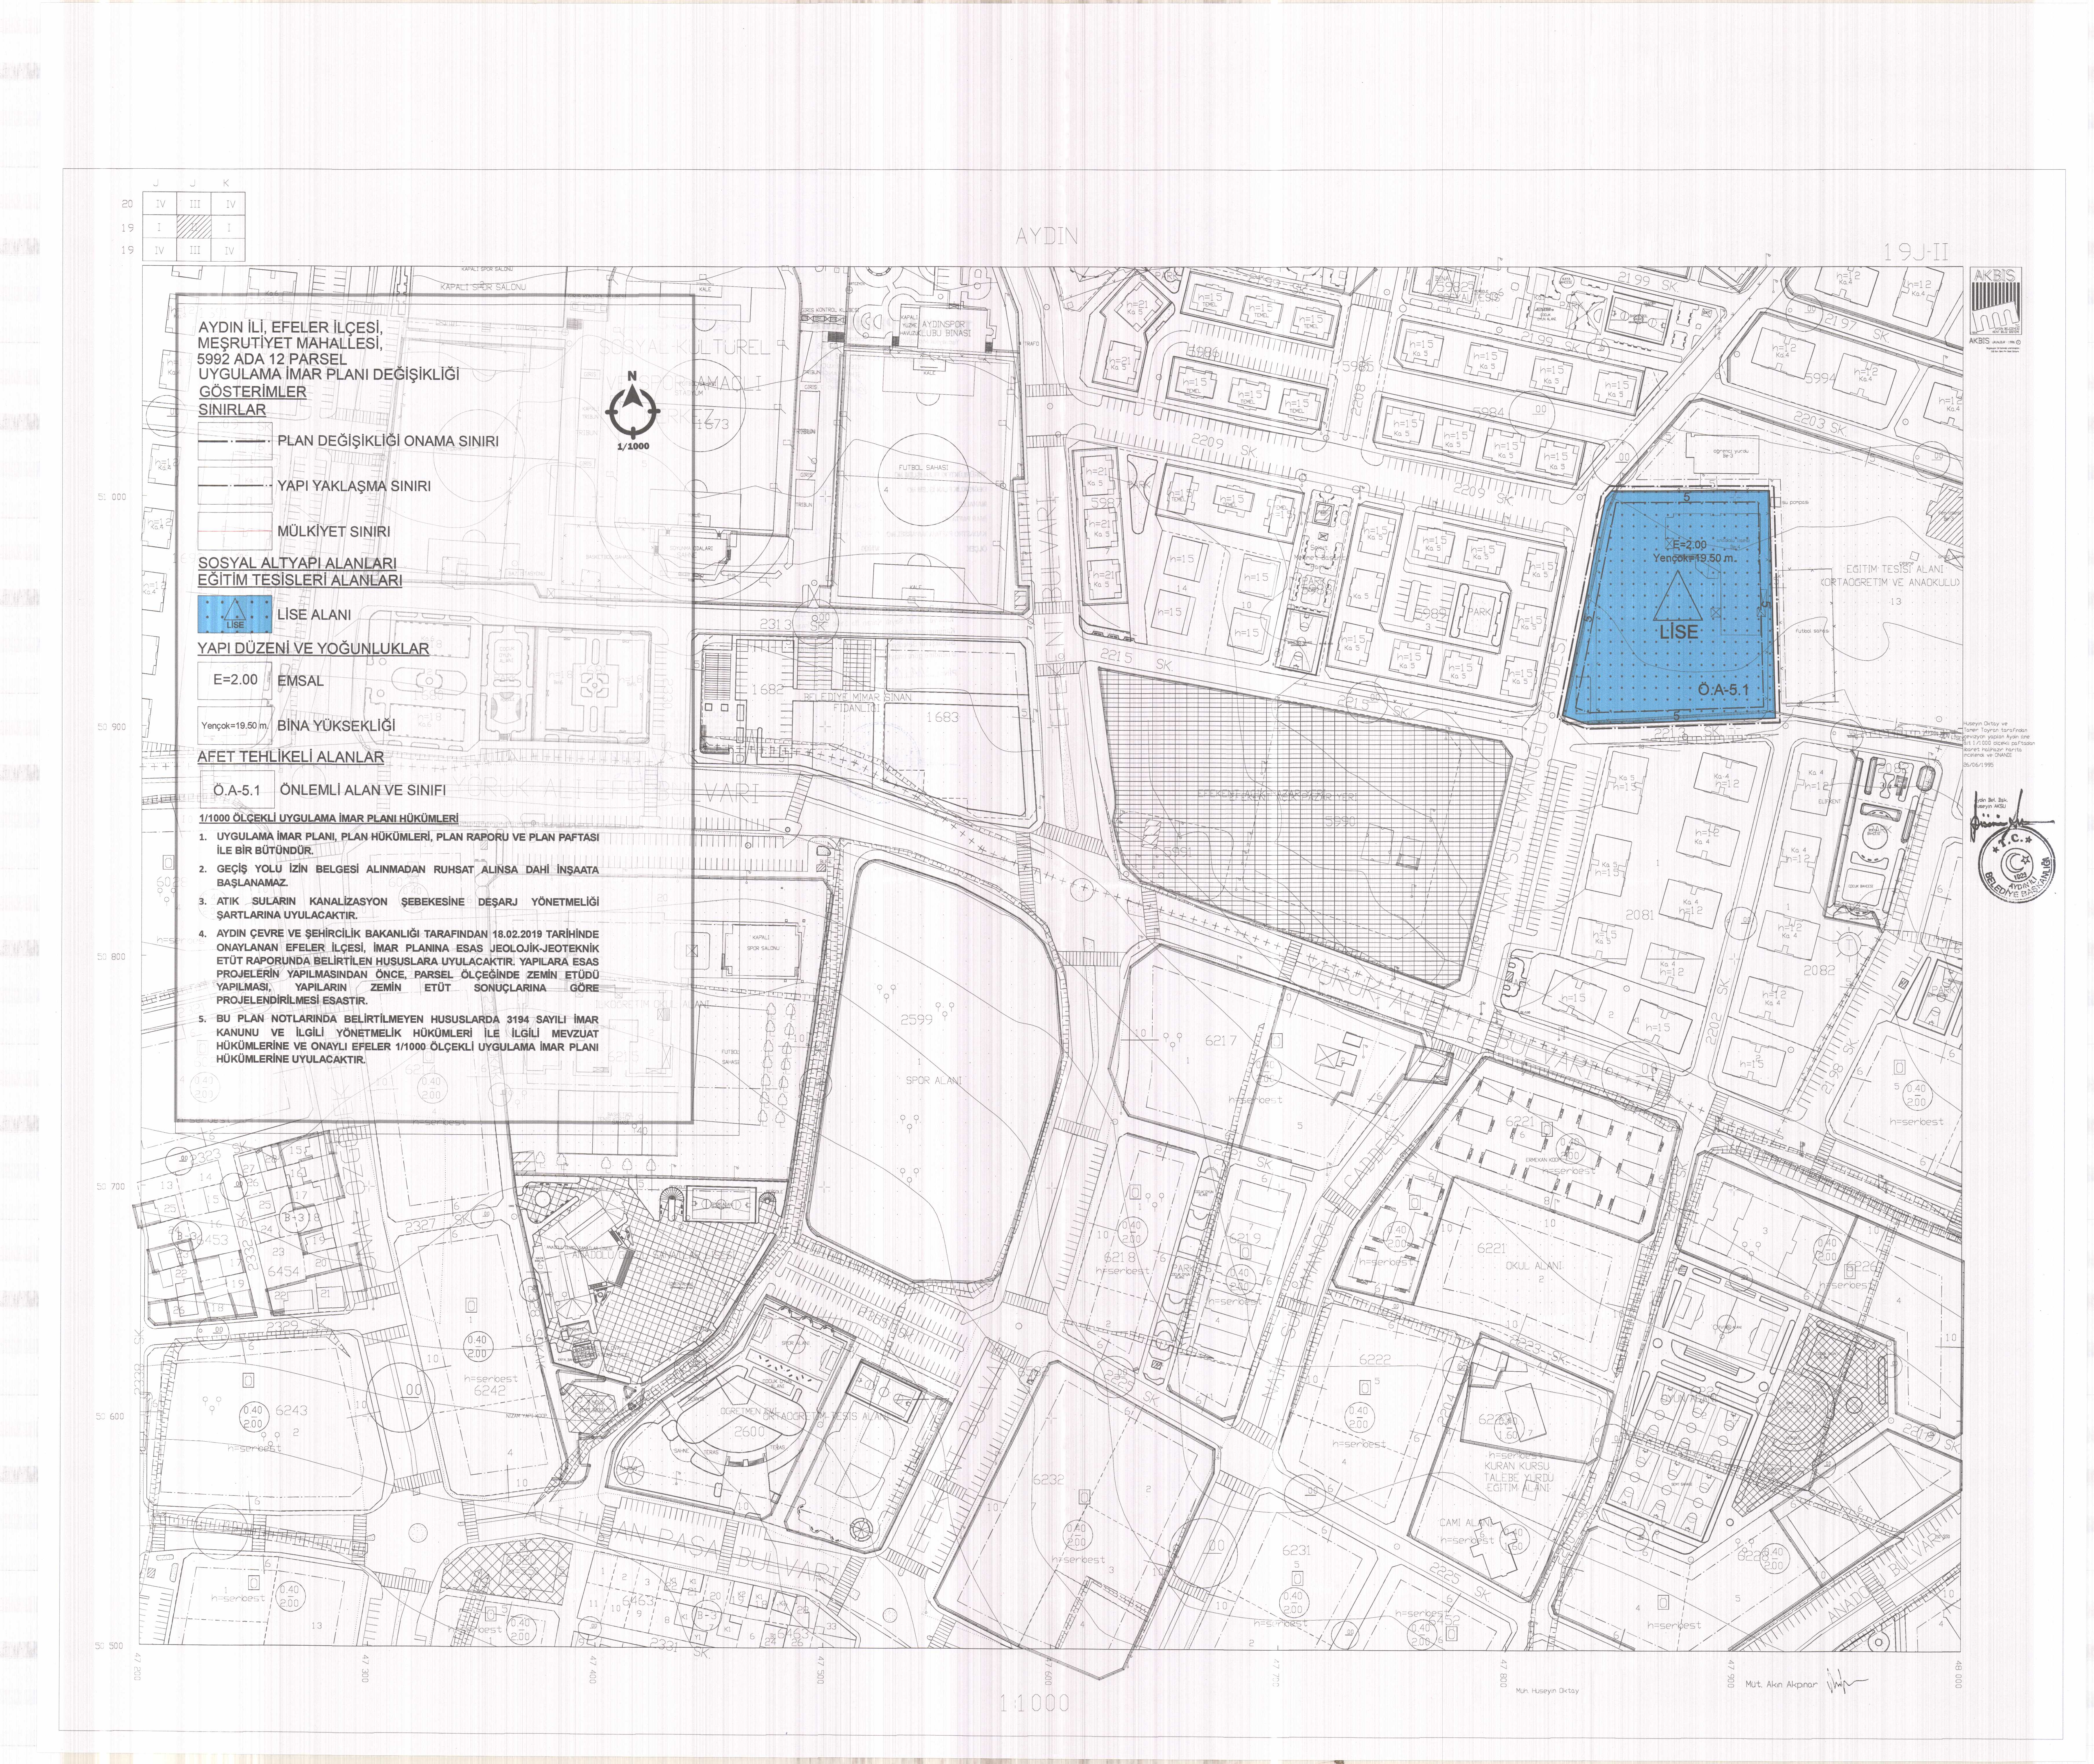Click 'EMSAL' legend label
The width and height of the screenshot is (2094, 1764).
pyautogui.click(x=301, y=681)
